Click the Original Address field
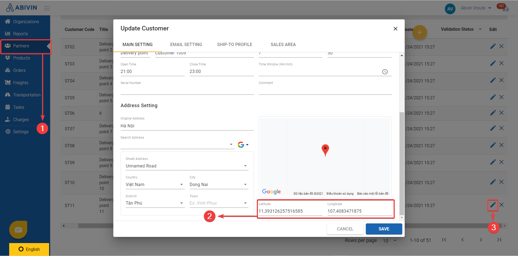Screen dimensions: 518x256 coord(187,126)
